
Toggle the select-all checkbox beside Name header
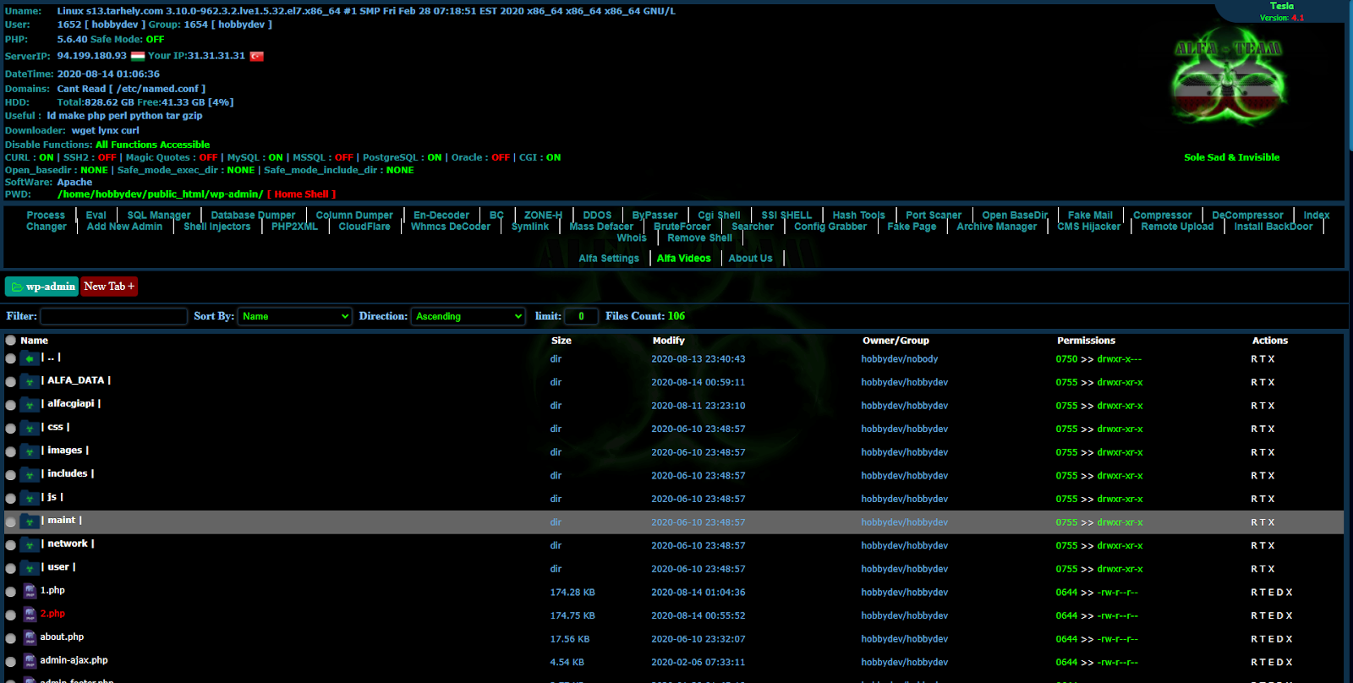tap(11, 341)
